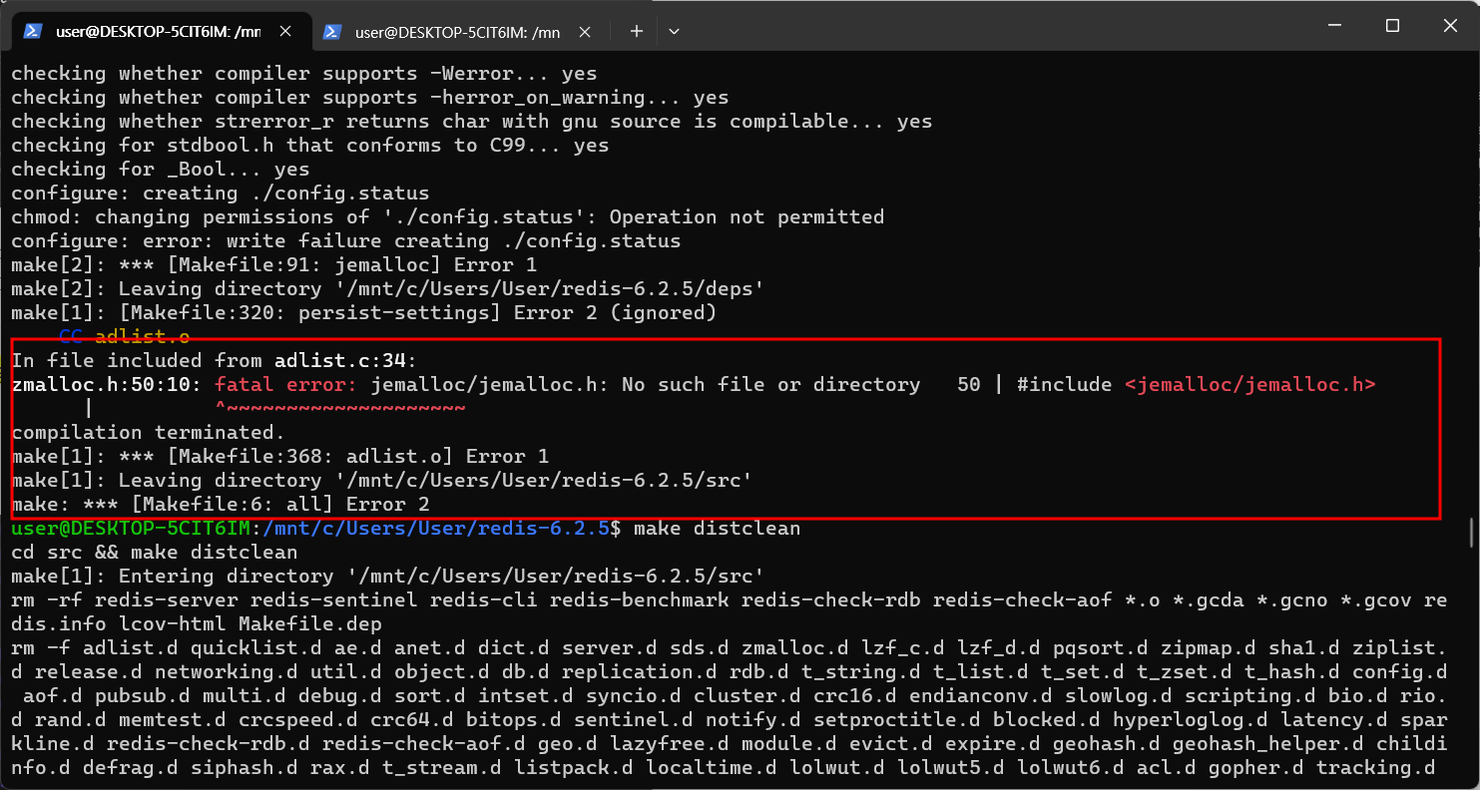Close the first terminal tab
The width and height of the screenshot is (1480, 790).
[285, 31]
